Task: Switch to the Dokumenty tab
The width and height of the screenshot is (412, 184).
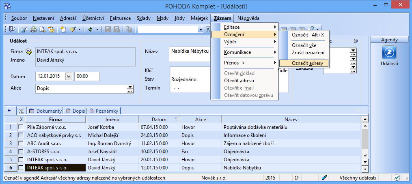Action: point(45,111)
